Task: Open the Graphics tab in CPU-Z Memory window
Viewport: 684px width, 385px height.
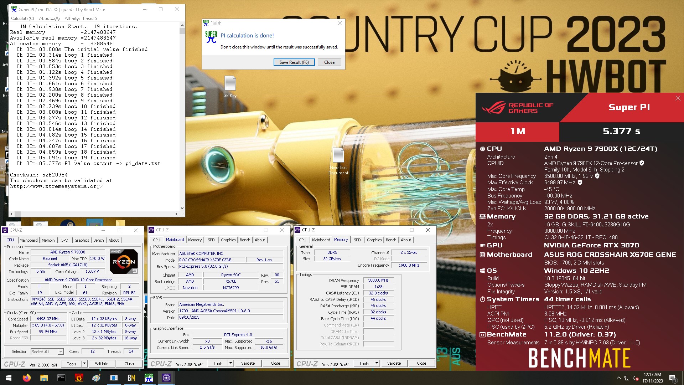Action: coord(374,240)
